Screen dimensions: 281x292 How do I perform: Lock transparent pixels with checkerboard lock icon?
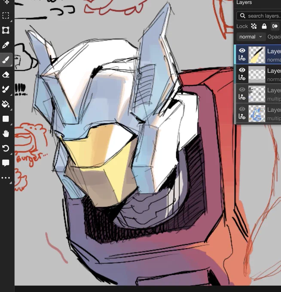click(254, 26)
